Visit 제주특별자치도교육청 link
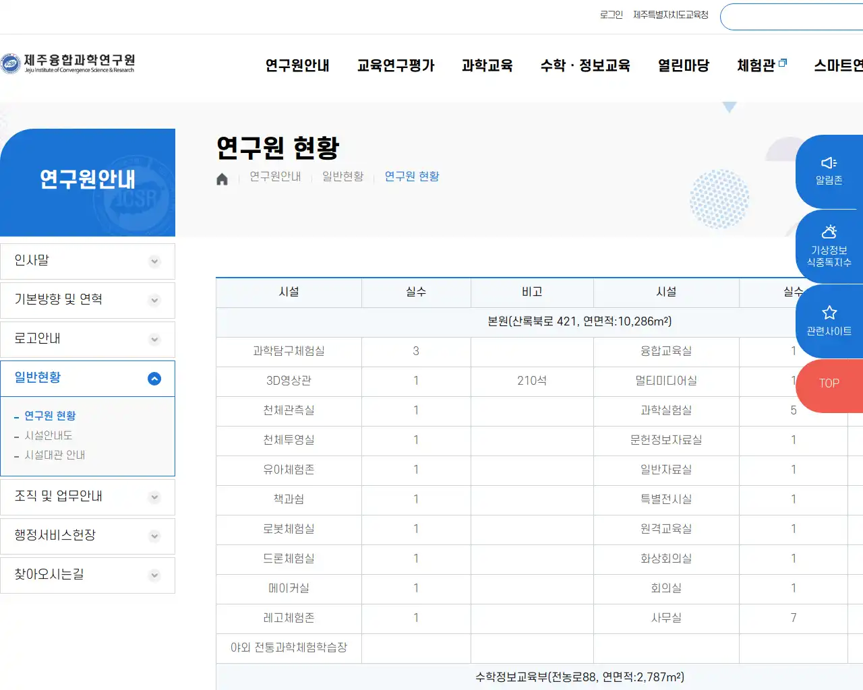The height and width of the screenshot is (690, 863). coord(671,15)
